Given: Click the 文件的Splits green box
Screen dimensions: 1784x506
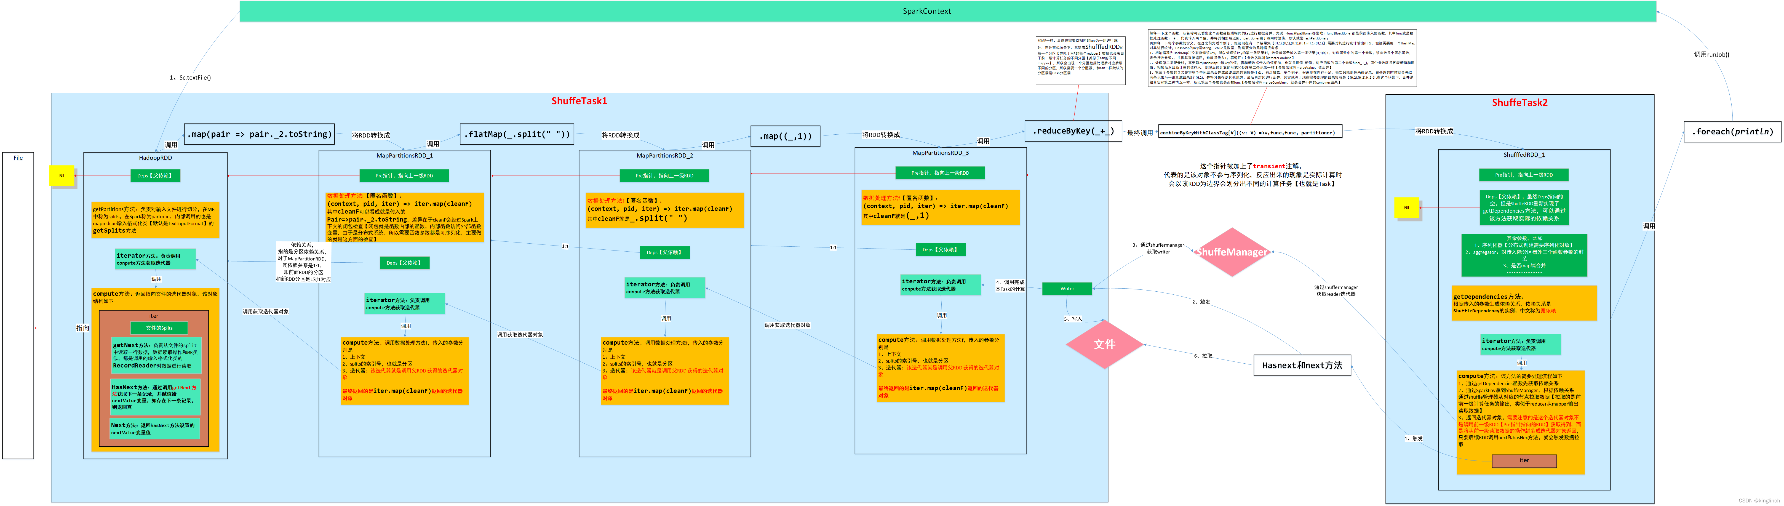Looking at the screenshot, I should (159, 328).
